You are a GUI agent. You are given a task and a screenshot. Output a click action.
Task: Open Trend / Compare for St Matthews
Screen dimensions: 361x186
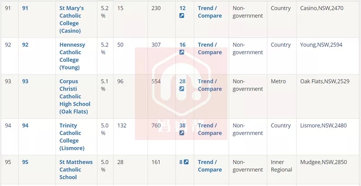pyautogui.click(x=210, y=166)
